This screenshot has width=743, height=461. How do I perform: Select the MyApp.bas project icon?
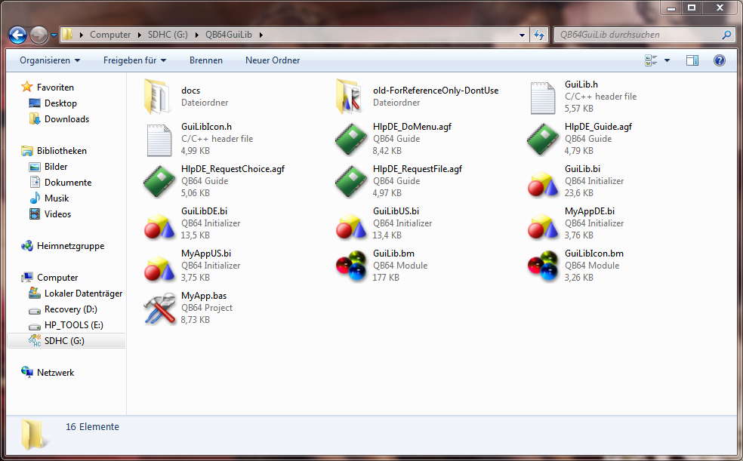click(159, 309)
